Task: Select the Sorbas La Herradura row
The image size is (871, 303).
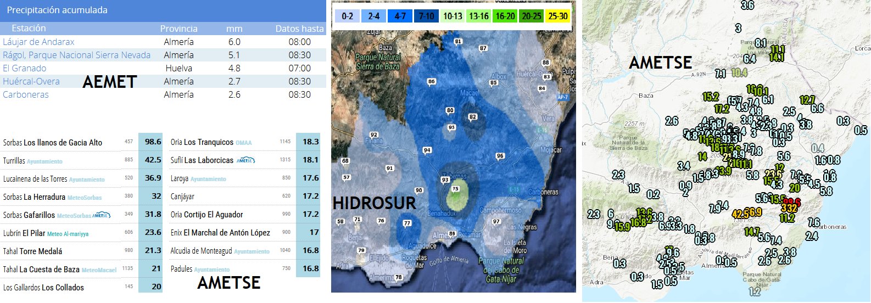Action: [x=82, y=197]
